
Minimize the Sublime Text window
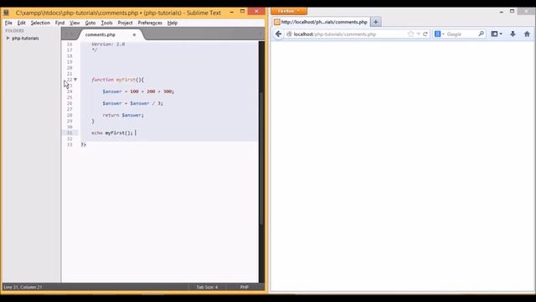pos(232,12)
